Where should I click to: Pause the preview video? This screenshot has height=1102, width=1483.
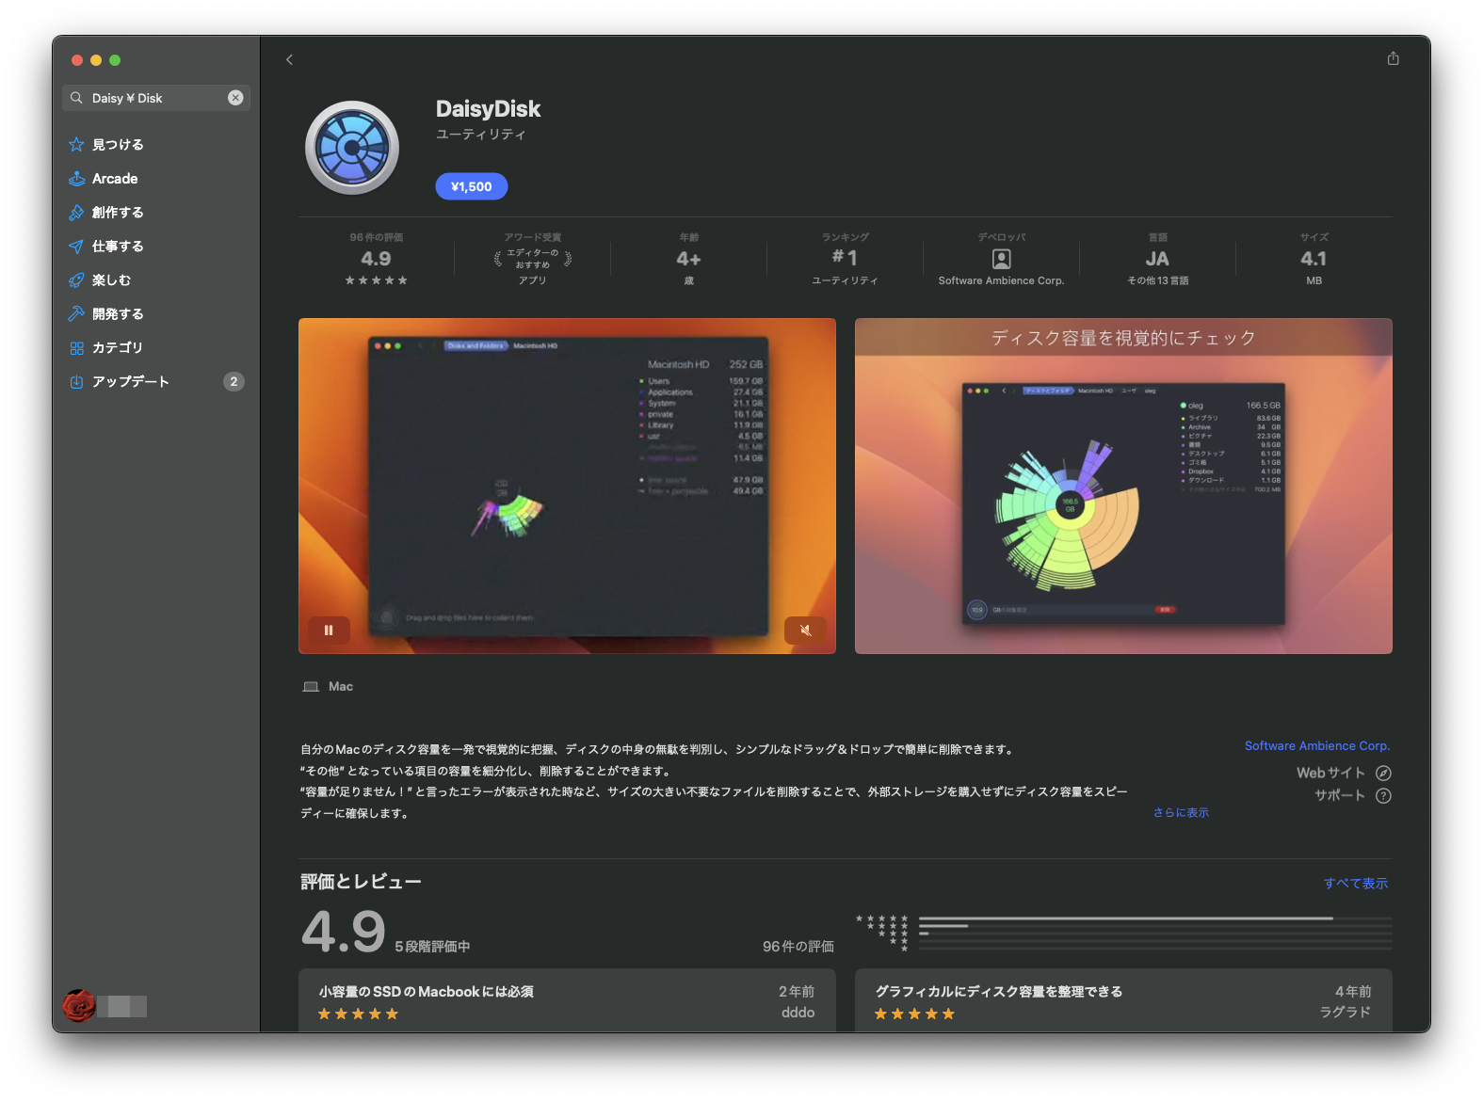coord(329,630)
